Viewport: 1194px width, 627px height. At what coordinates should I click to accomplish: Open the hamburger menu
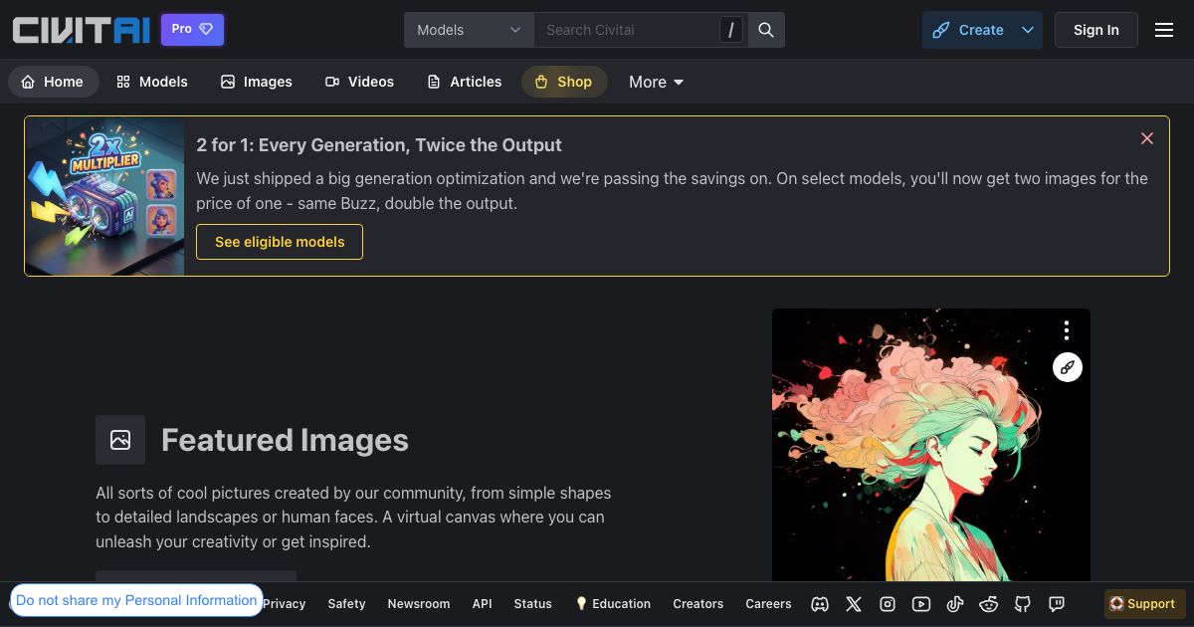[x=1164, y=30]
